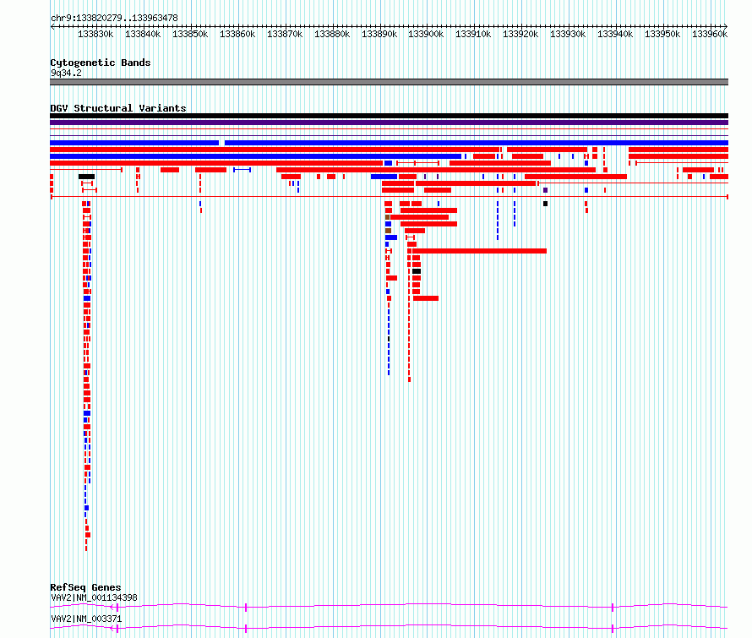The height and width of the screenshot is (638, 752).
Task: Click ruler label 133850k
Action: click(x=190, y=34)
